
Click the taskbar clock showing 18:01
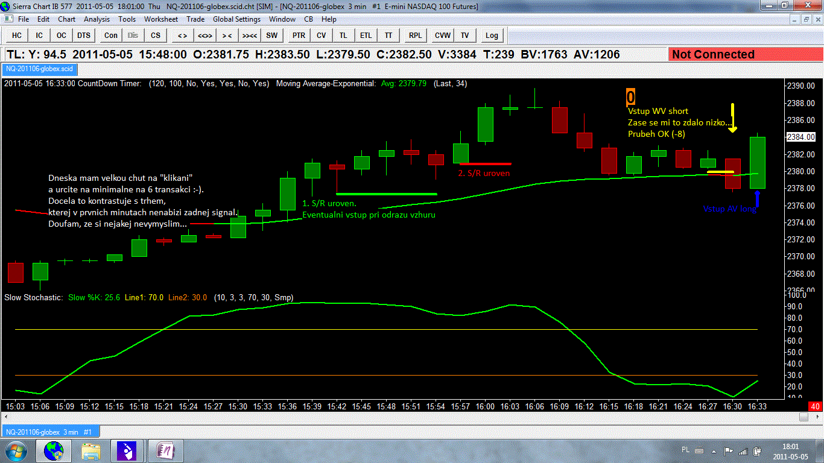(791, 451)
